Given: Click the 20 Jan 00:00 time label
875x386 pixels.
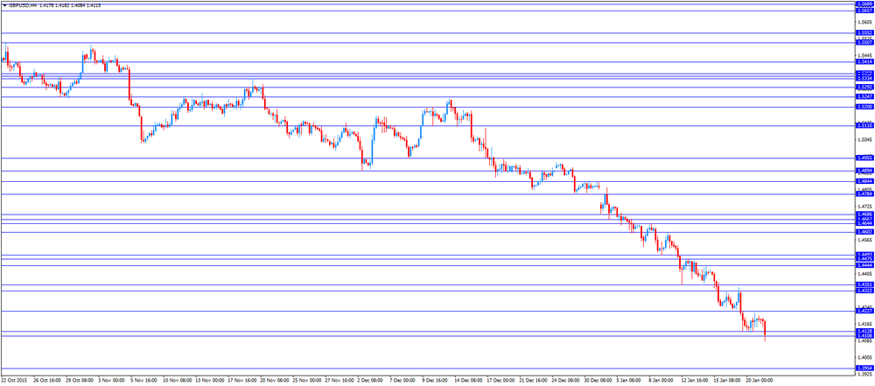Looking at the screenshot, I should coord(759,379).
